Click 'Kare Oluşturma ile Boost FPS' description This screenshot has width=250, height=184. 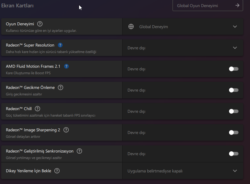coord(28,73)
